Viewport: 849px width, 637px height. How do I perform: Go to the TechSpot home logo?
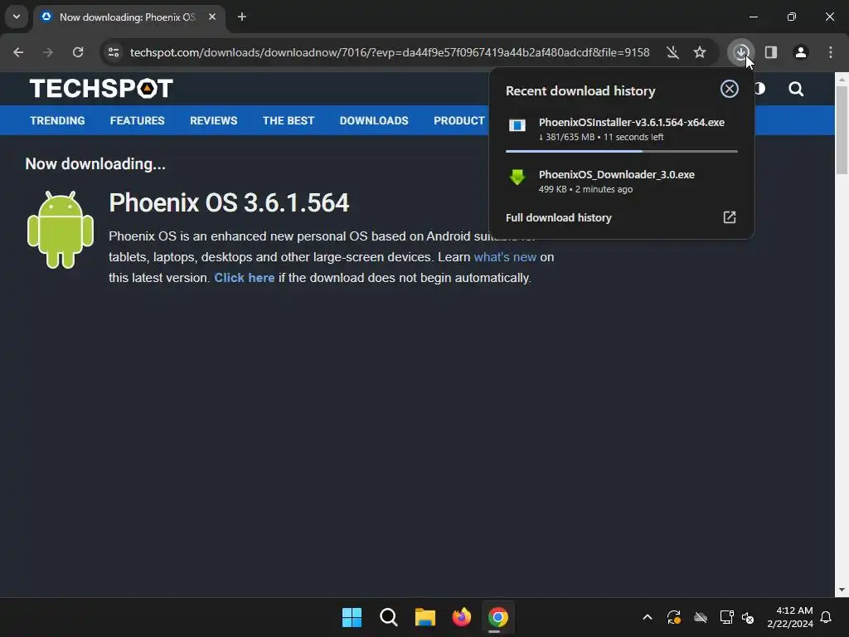(x=101, y=88)
